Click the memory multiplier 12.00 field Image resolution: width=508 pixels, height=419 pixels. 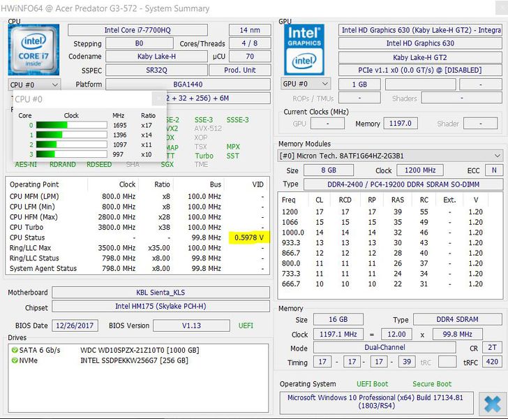(x=396, y=334)
